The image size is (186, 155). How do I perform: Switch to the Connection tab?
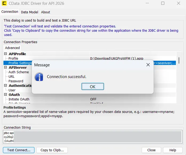pyautogui.click(x=10, y=12)
